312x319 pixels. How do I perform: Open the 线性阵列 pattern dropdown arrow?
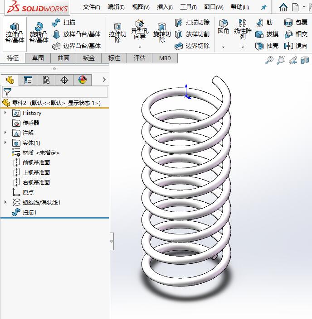click(x=243, y=47)
